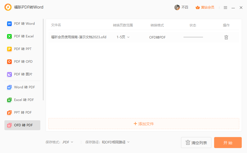Select the OFD 转 PDF mode
The height and width of the screenshot is (153, 247).
(22, 125)
